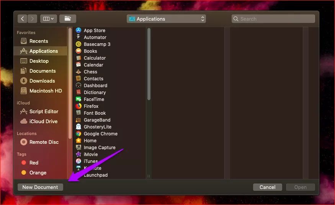Viewport: 335px width, 205px height.
Task: Click the Contacts icon
Action: 78,78
